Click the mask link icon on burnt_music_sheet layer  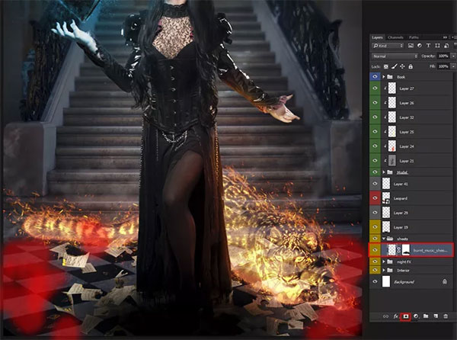click(x=398, y=250)
